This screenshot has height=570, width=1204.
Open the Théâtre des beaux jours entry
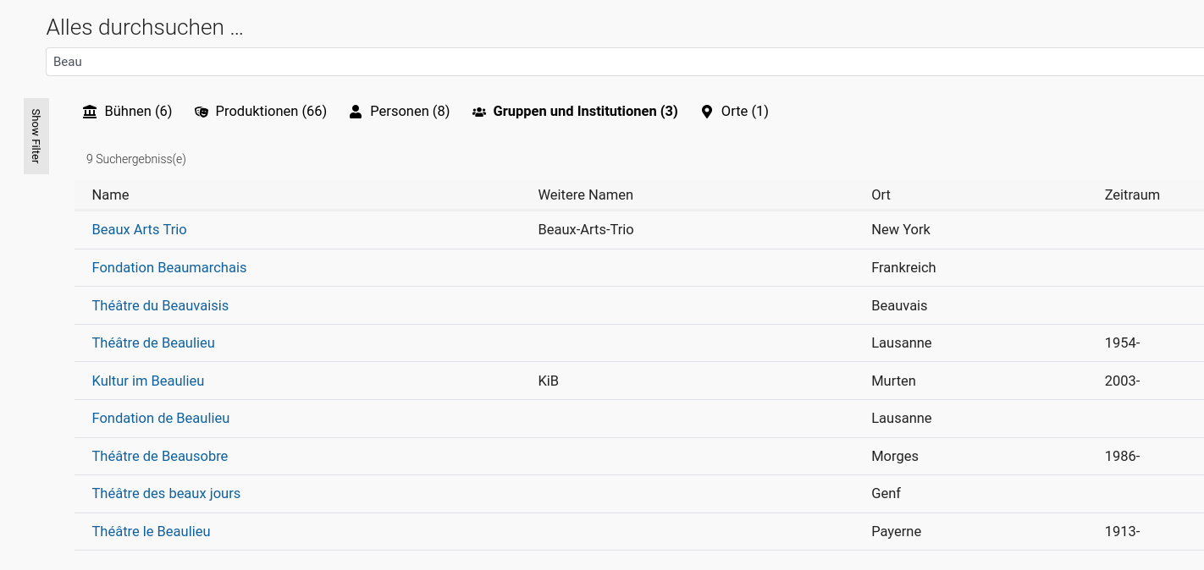click(x=166, y=493)
